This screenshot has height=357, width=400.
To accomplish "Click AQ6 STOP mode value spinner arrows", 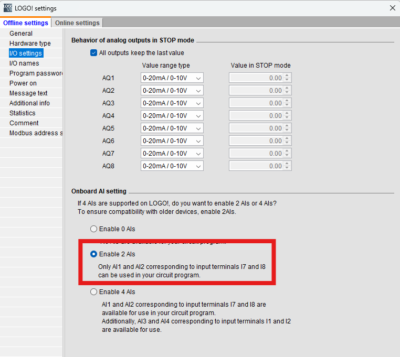I will pos(287,140).
